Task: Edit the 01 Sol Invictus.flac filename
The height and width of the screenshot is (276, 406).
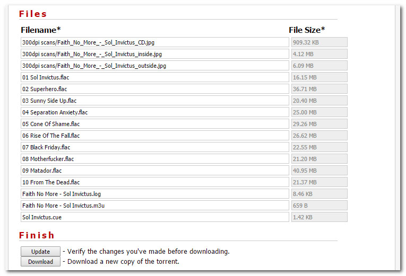Action: point(154,77)
